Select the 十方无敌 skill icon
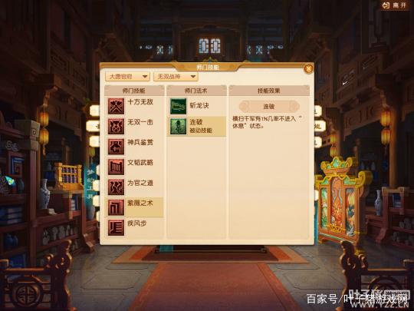 pos(116,106)
